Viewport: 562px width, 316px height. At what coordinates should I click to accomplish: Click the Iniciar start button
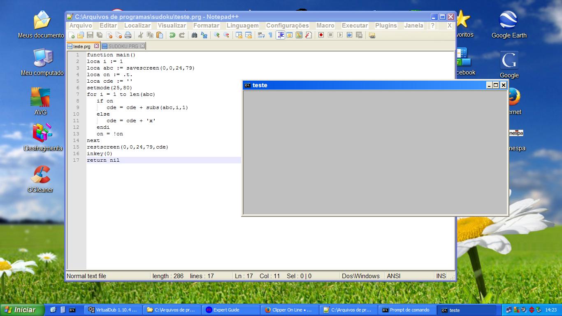coord(21,310)
